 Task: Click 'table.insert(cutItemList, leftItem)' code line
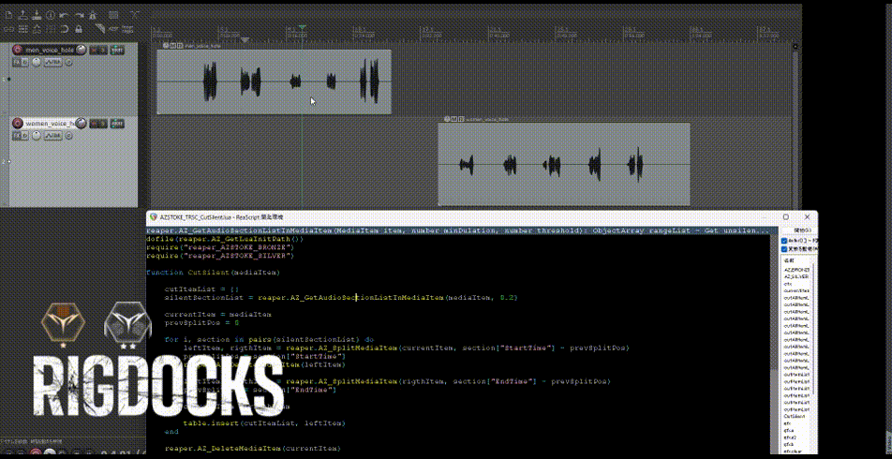point(264,423)
